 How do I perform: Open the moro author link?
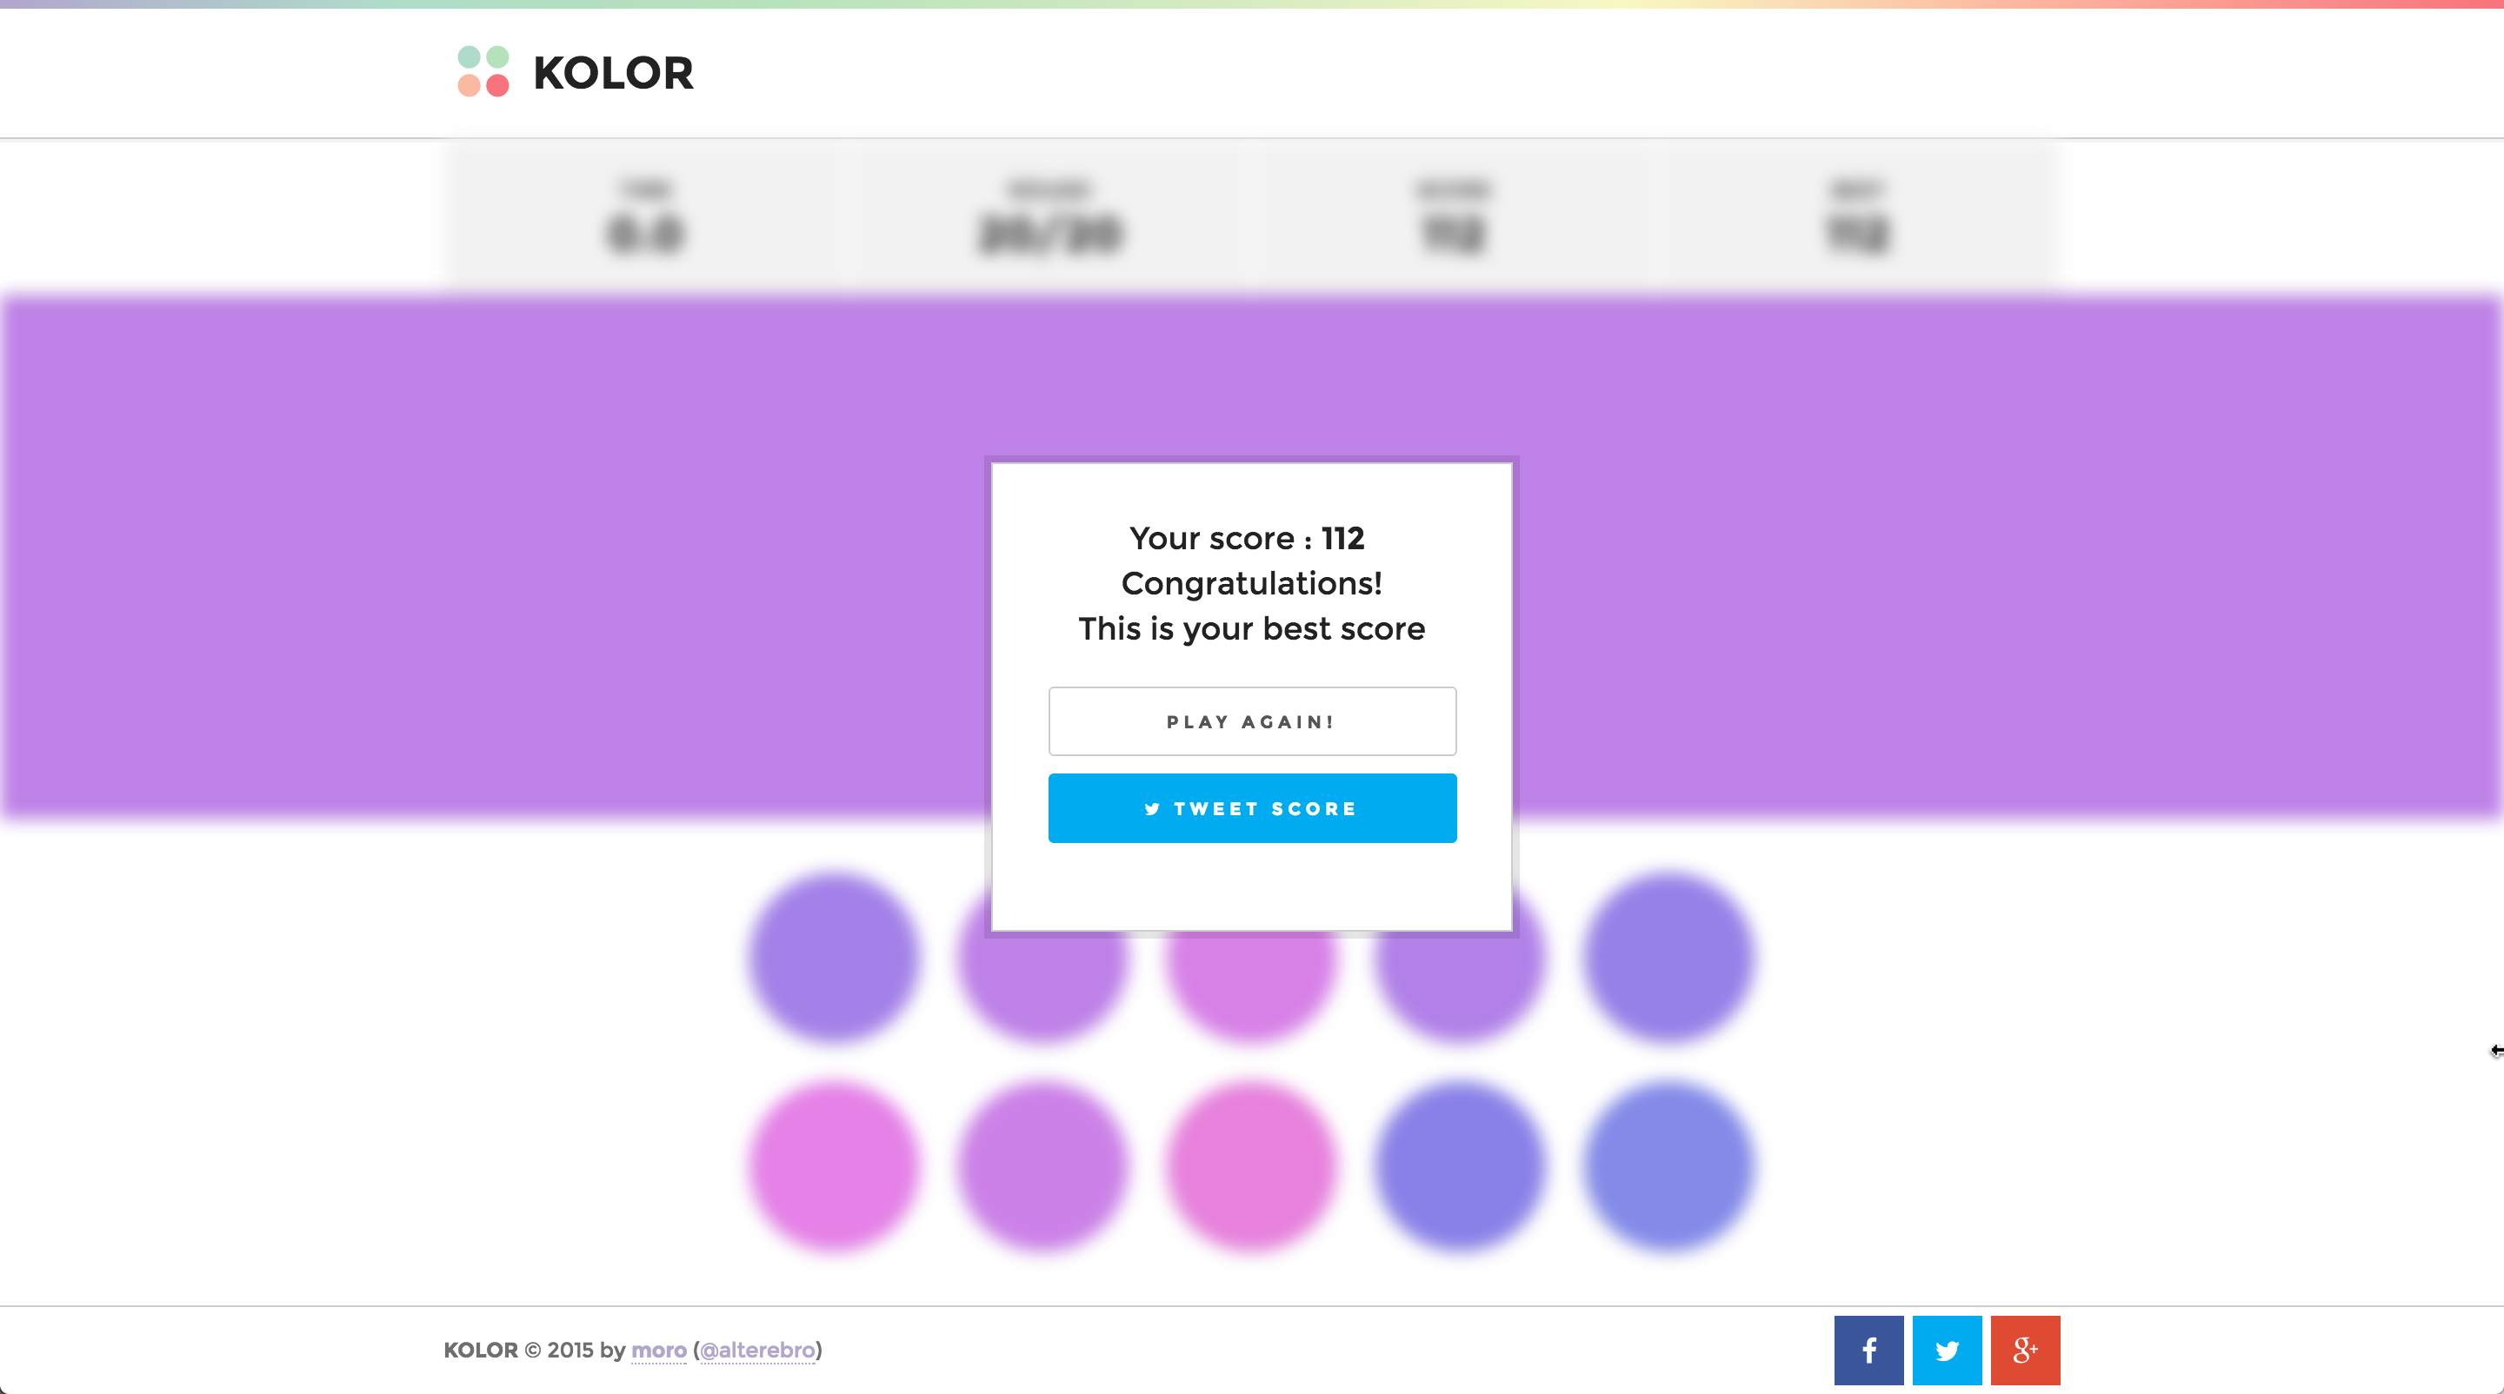658,1350
